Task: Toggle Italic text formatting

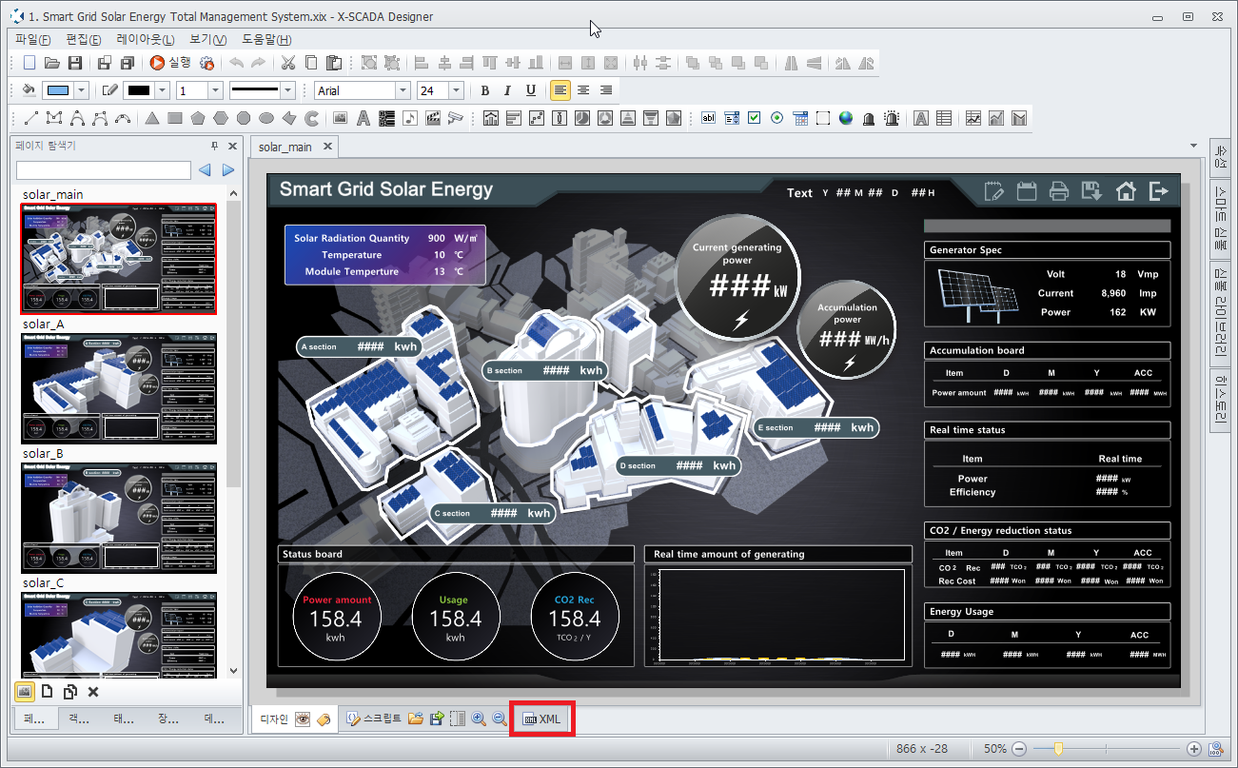Action: 507,90
